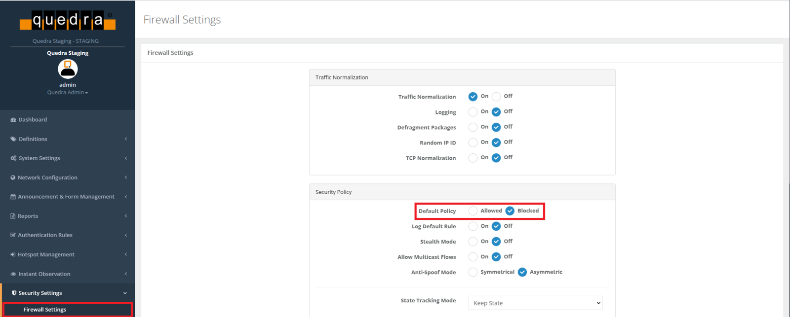Open the State Tracking Mode dropdown

click(535, 303)
